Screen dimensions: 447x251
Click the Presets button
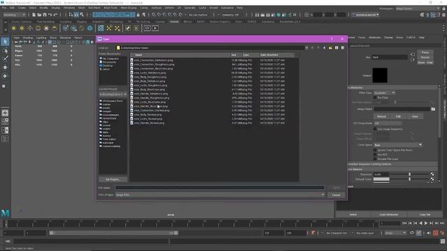click(x=425, y=57)
